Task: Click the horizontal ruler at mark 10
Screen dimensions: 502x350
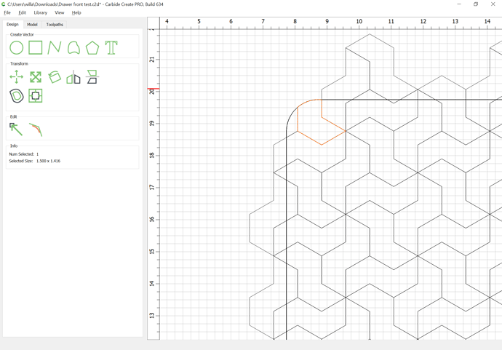Action: (359, 21)
